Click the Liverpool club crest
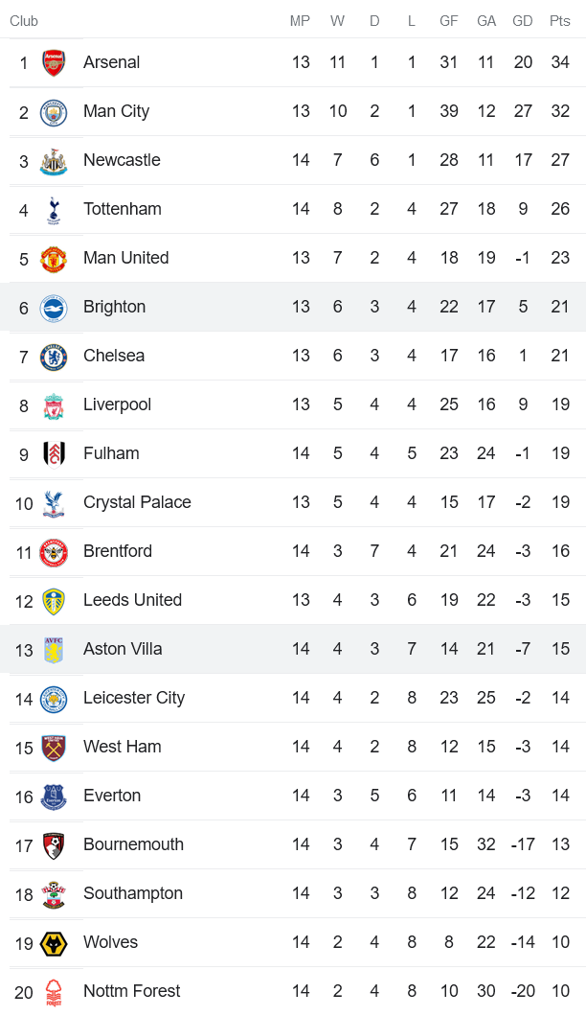This screenshot has width=586, height=1016. point(54,405)
